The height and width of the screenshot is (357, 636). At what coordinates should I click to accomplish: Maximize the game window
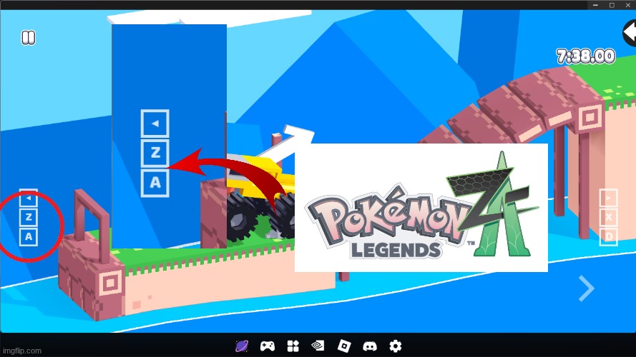tap(612, 5)
